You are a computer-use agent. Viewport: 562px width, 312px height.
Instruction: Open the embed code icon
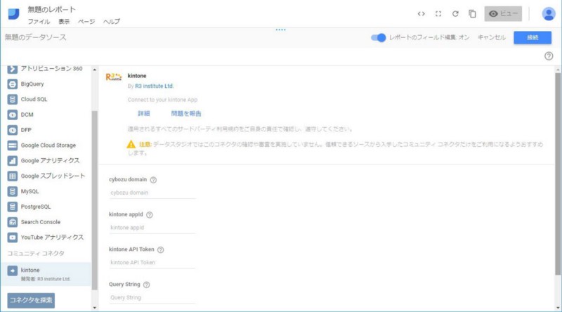point(421,14)
